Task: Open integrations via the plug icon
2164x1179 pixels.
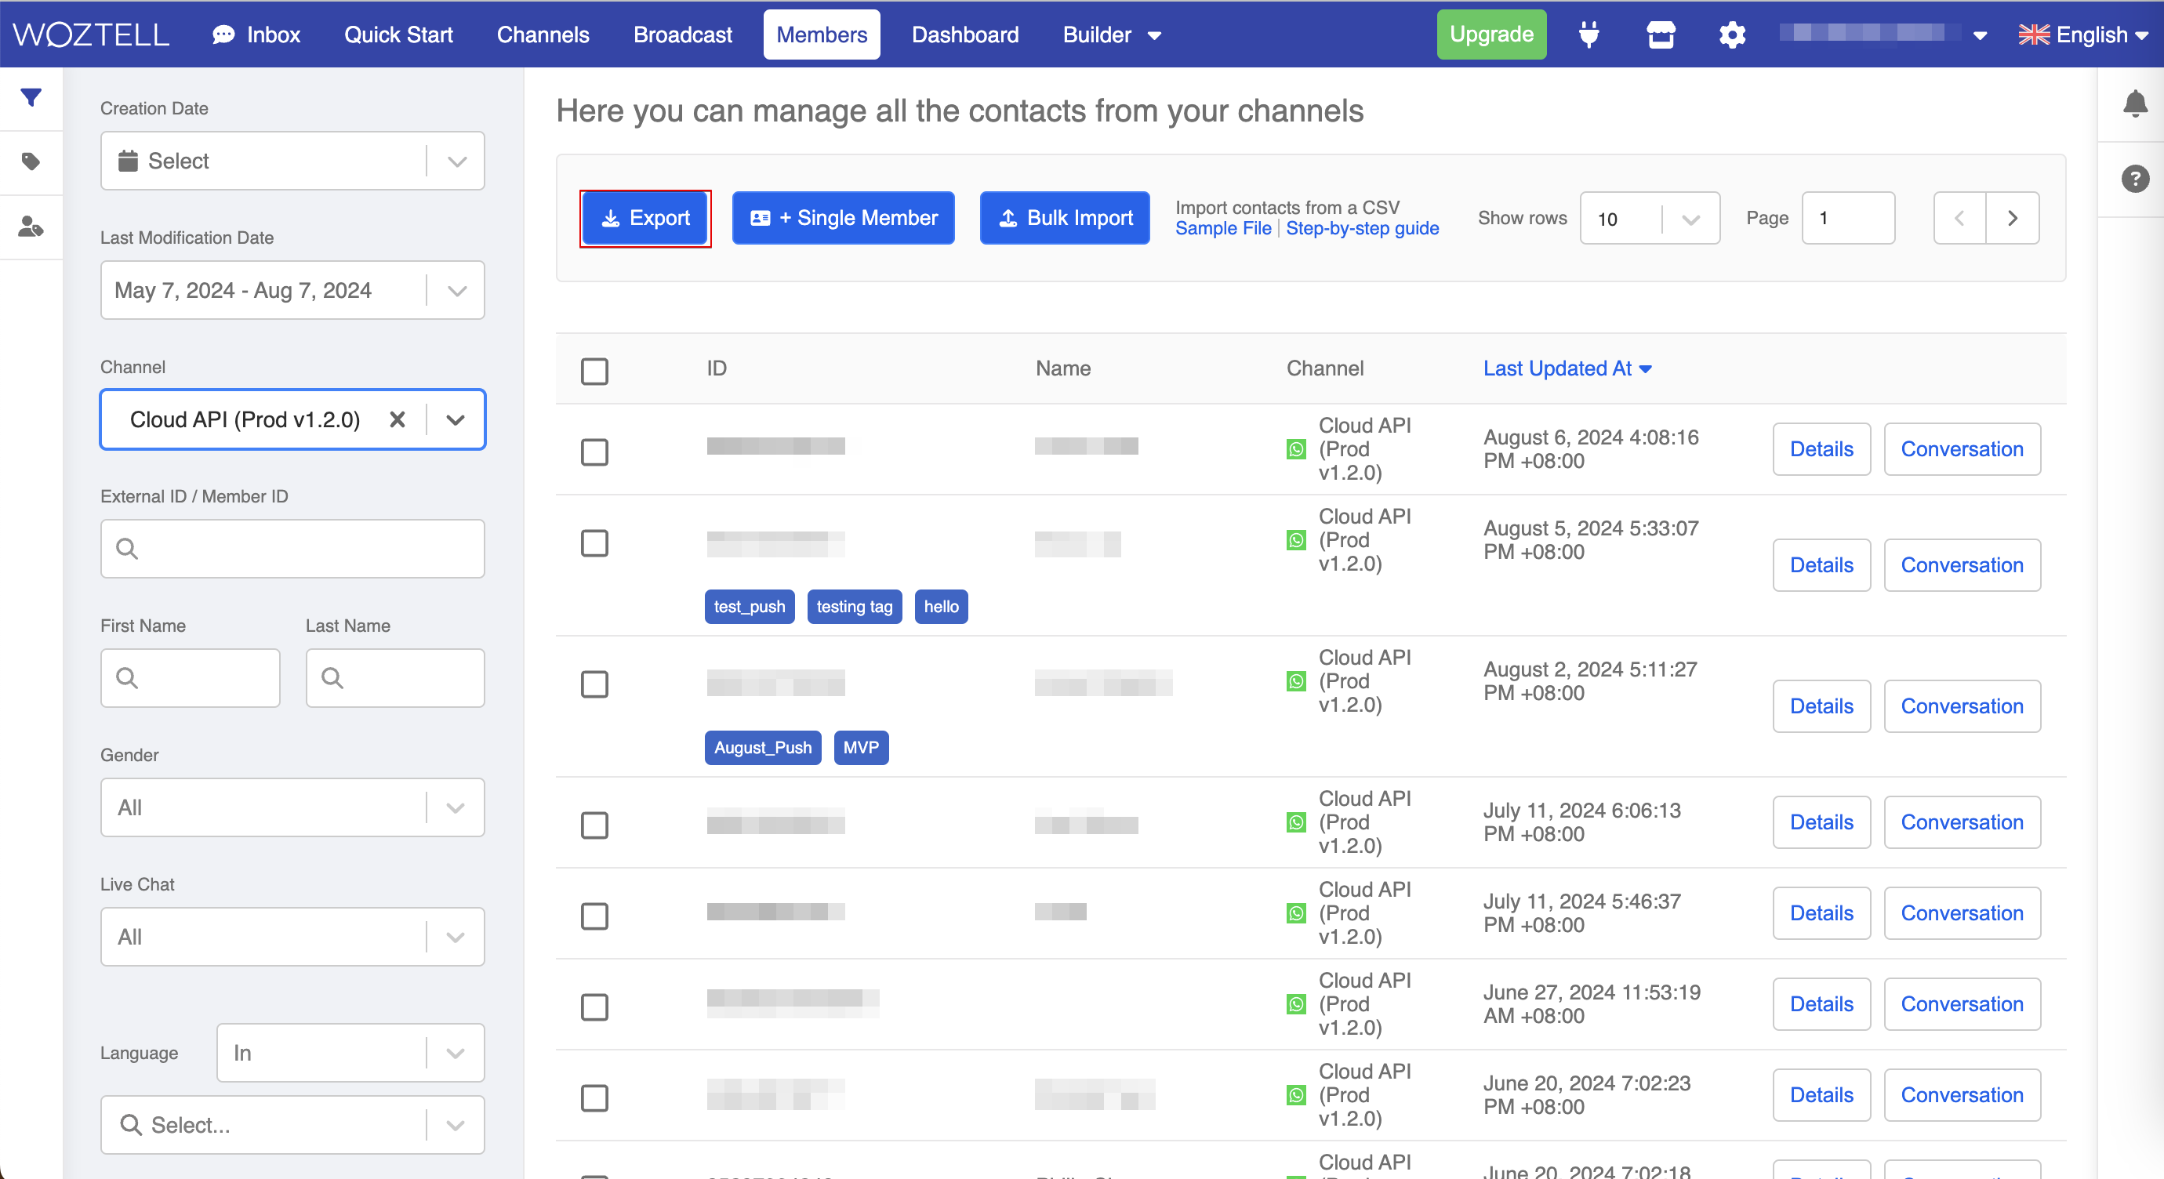Action: (1588, 34)
